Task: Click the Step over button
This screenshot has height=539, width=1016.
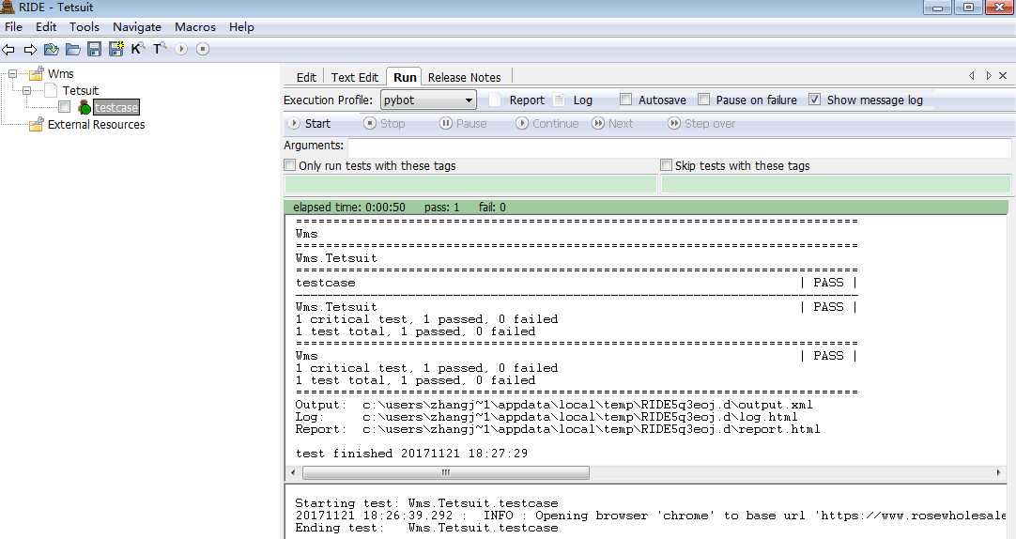Action: (701, 123)
